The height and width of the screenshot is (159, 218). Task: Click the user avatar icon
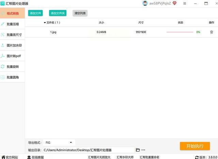pyautogui.click(x=145, y=3)
